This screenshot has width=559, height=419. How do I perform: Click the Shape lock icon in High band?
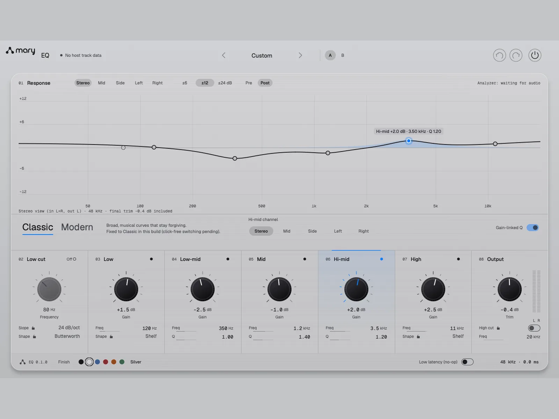[x=418, y=337]
